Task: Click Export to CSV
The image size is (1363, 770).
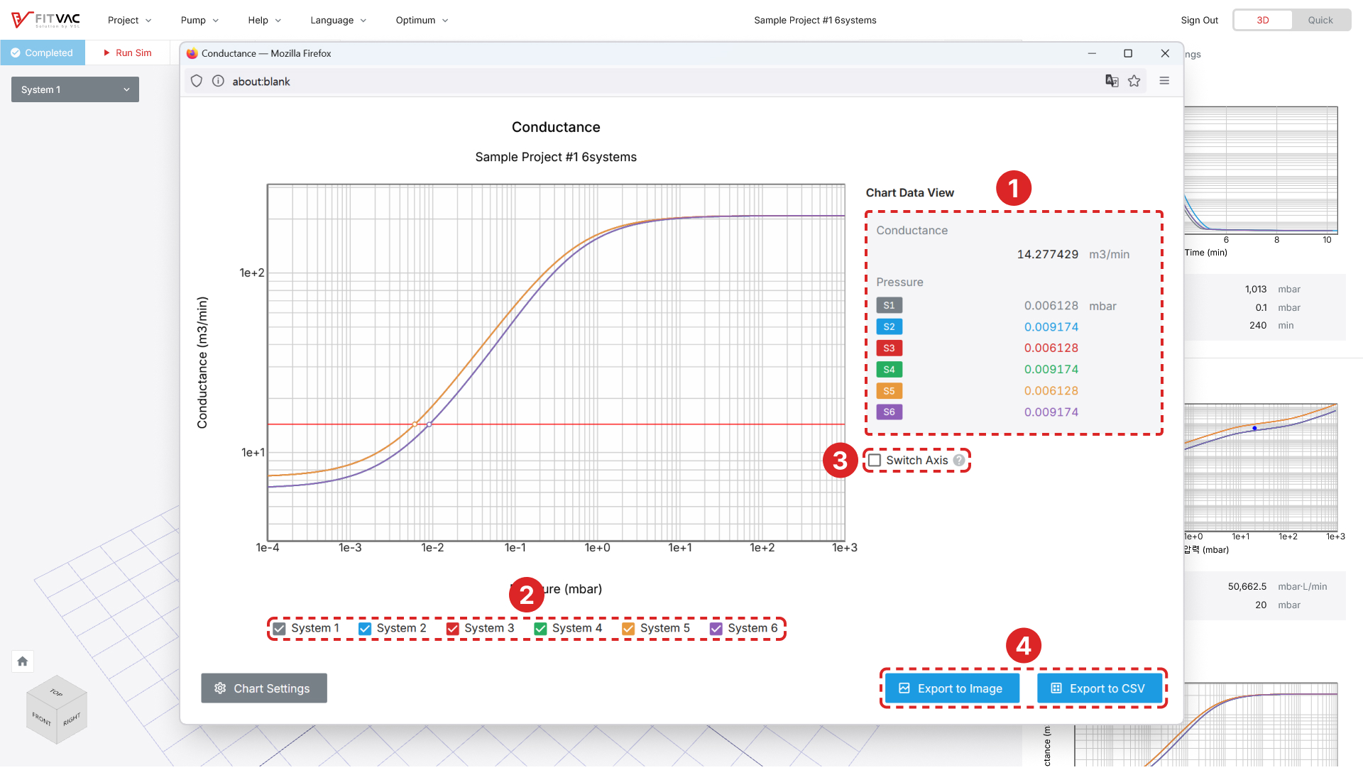Action: click(1100, 689)
